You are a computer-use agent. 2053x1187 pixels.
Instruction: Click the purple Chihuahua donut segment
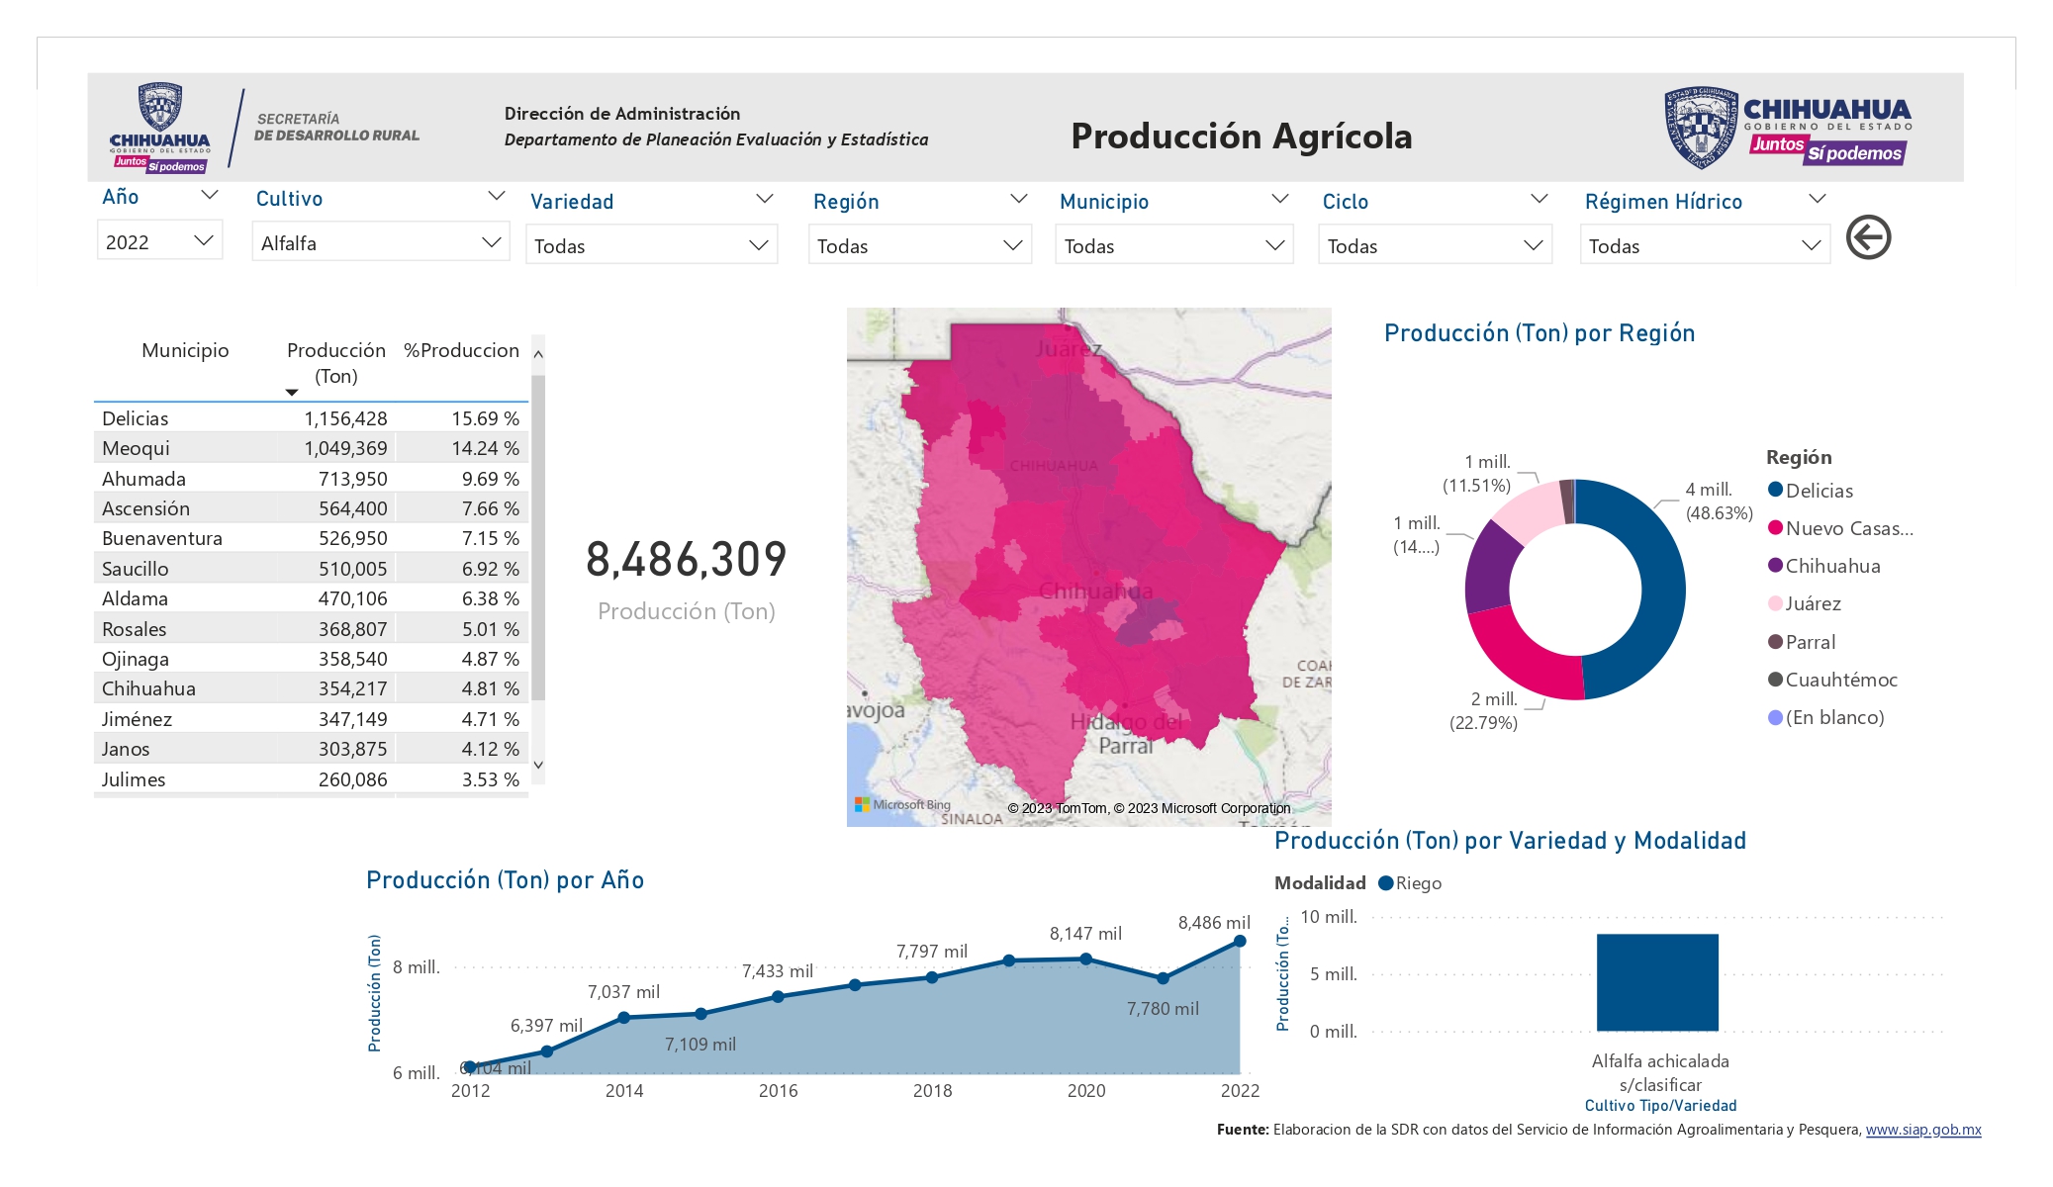(x=1490, y=566)
